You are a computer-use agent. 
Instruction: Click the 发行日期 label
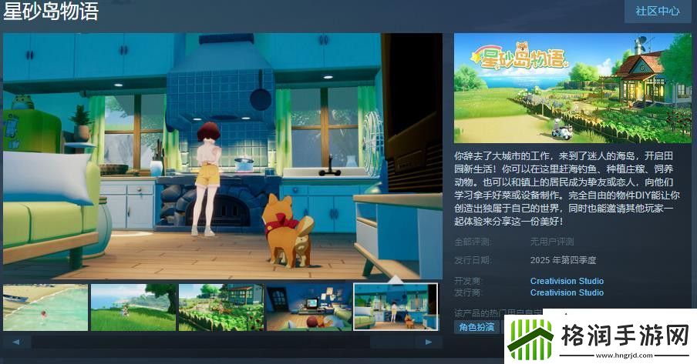point(473,260)
